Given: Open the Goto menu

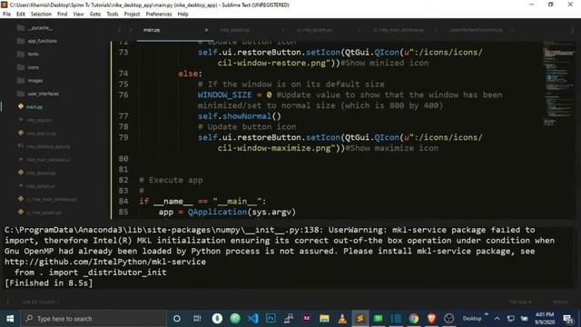Looking at the screenshot, I should (94, 15).
